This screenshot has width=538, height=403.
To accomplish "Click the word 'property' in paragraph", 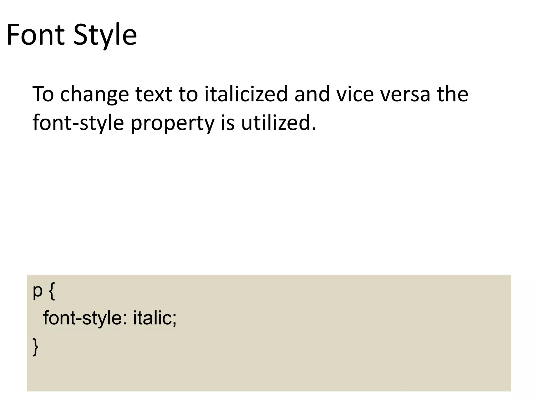I will pos(172,123).
